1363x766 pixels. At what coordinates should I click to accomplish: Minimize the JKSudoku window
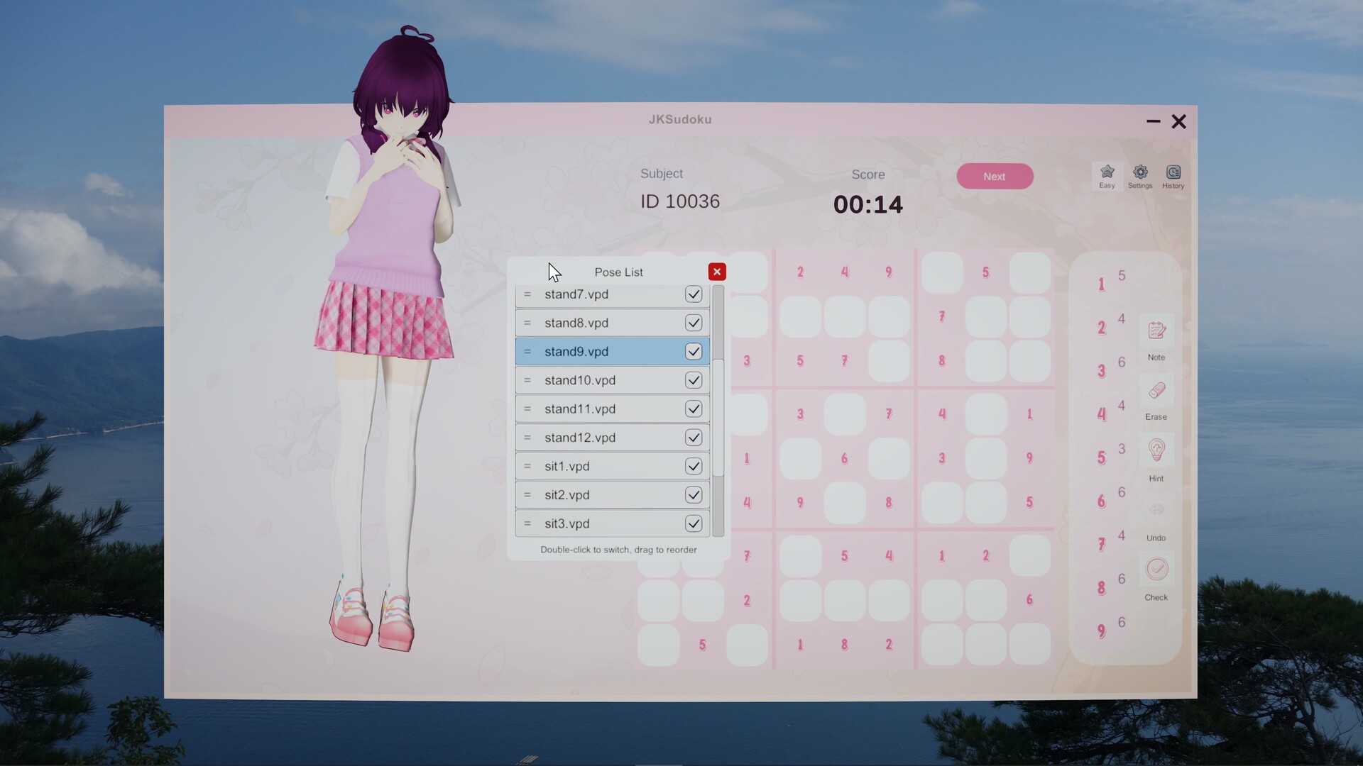click(1154, 121)
